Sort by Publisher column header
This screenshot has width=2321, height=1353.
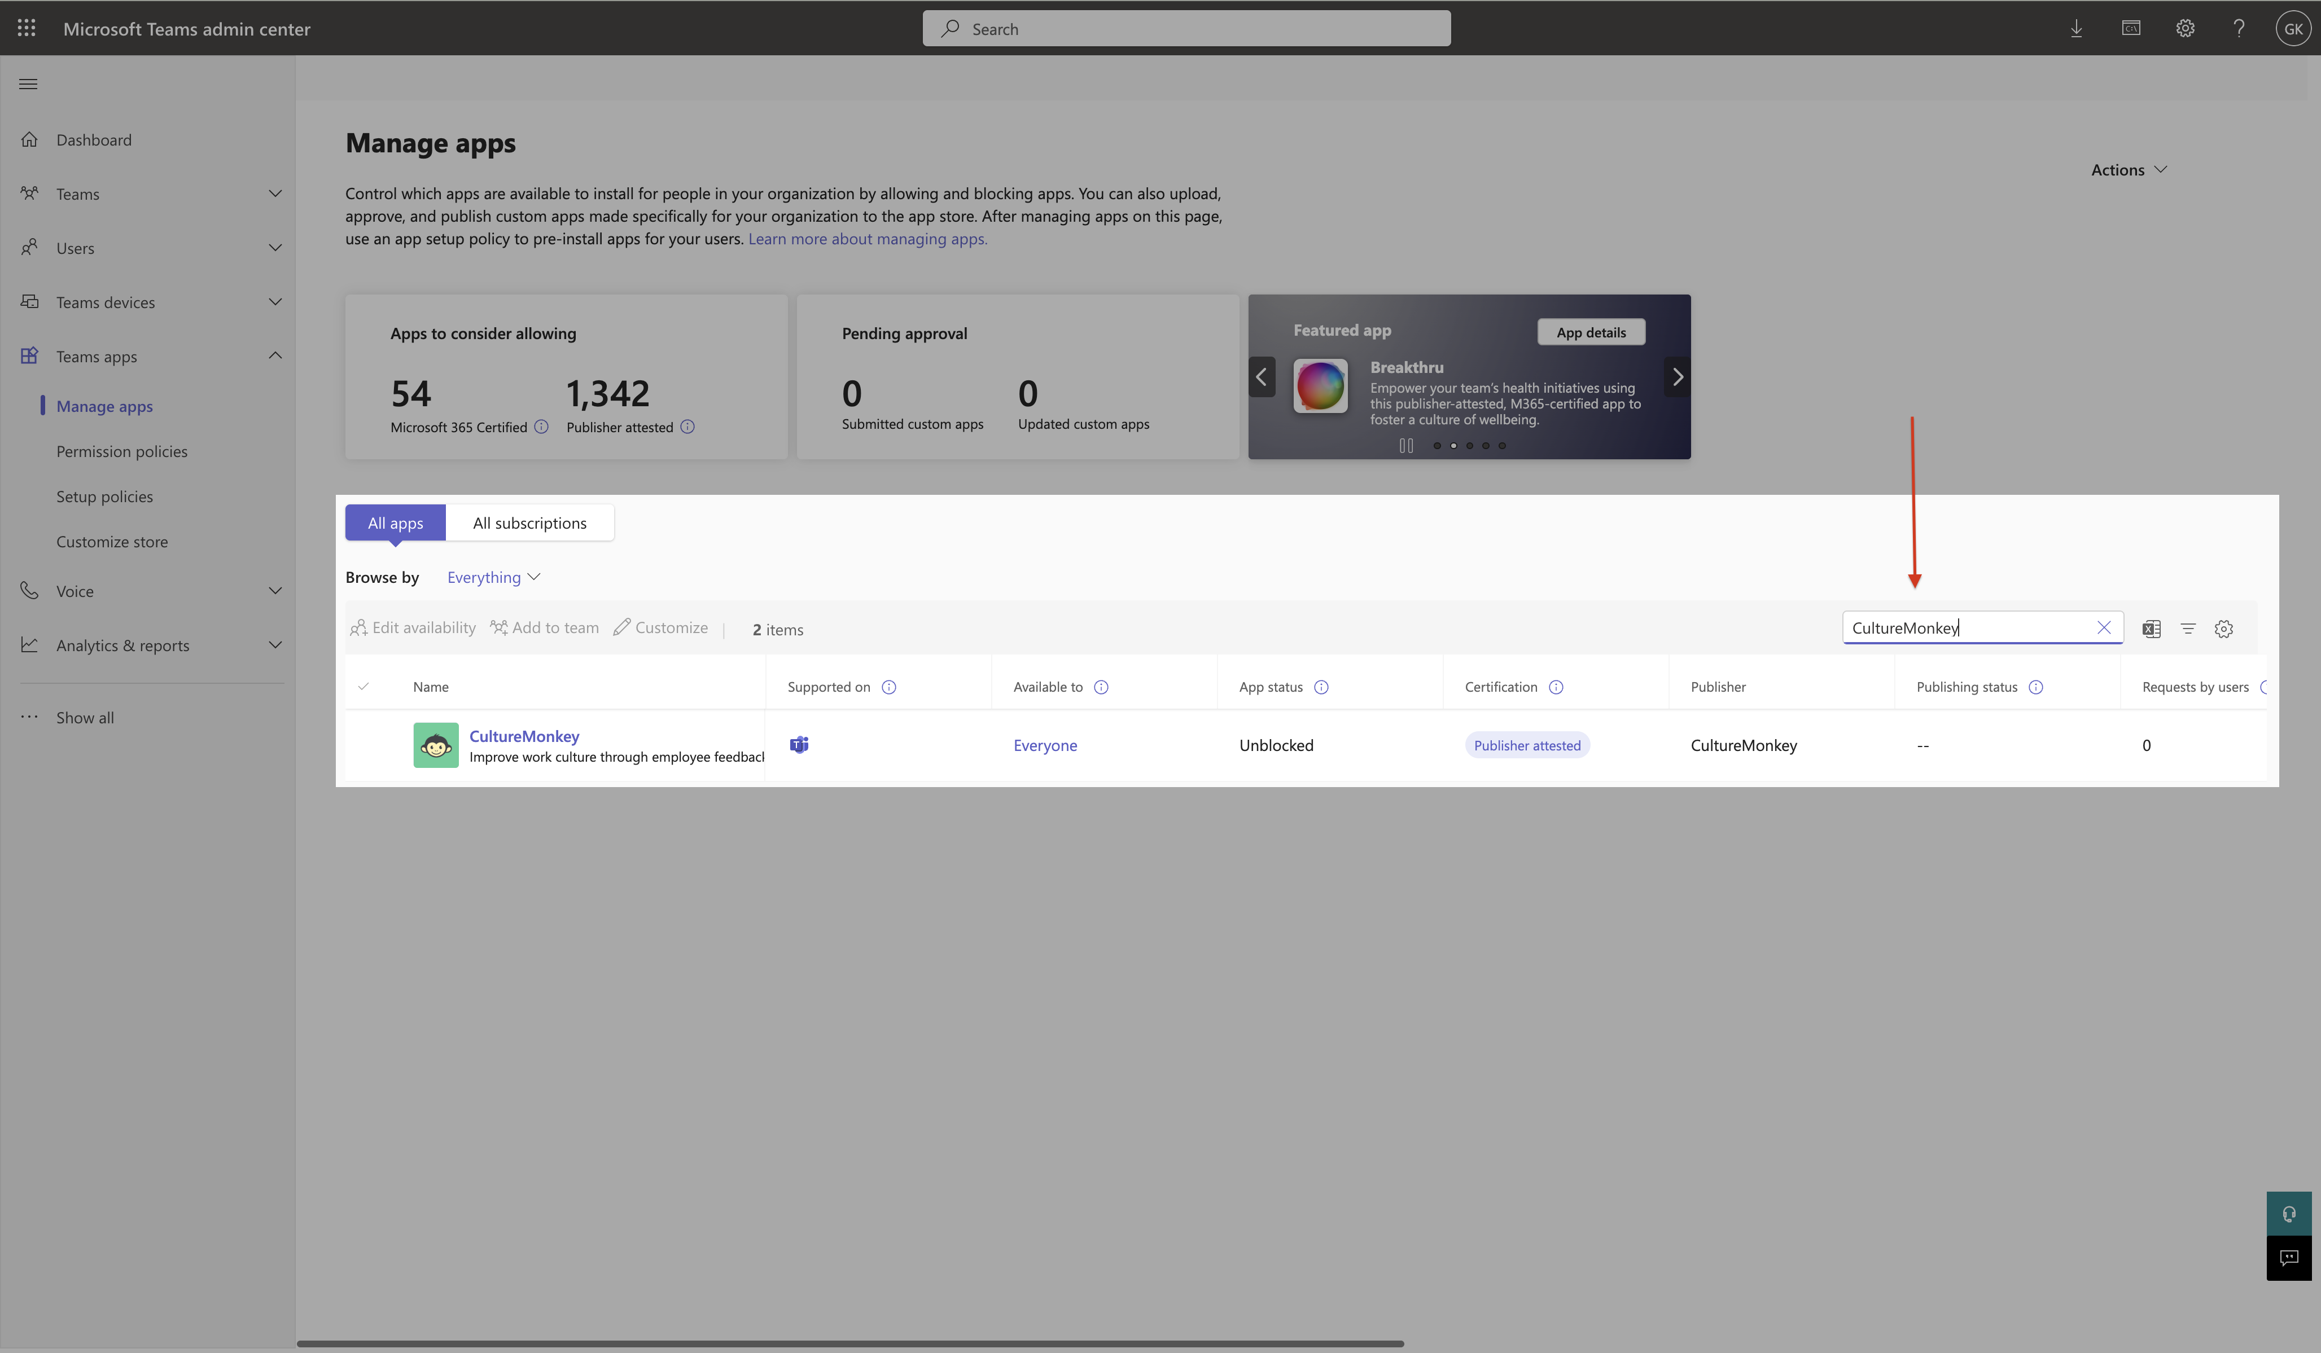(x=1718, y=687)
